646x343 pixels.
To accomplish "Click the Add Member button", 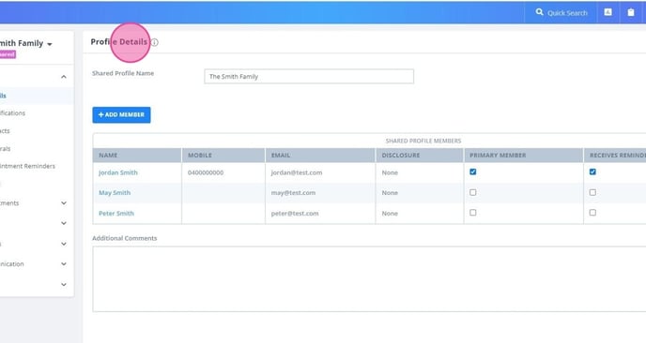I will pos(121,114).
